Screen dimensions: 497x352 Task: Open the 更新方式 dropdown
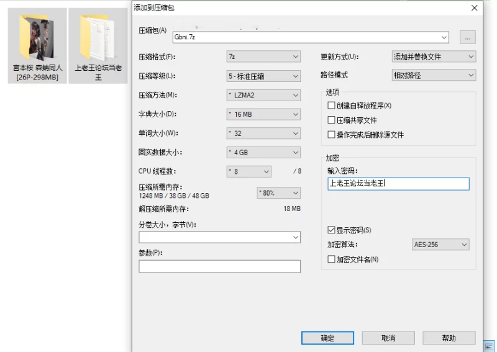coord(434,57)
